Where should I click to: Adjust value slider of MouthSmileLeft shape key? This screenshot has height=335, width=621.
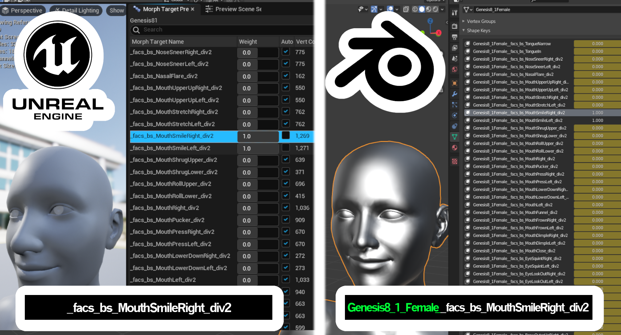pos(597,120)
